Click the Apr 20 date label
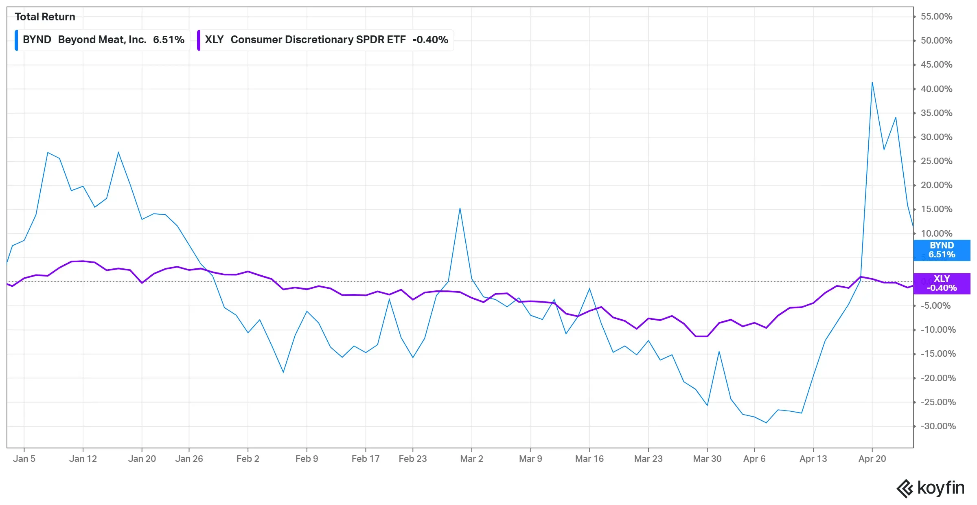Image resolution: width=977 pixels, height=505 pixels. point(872,459)
